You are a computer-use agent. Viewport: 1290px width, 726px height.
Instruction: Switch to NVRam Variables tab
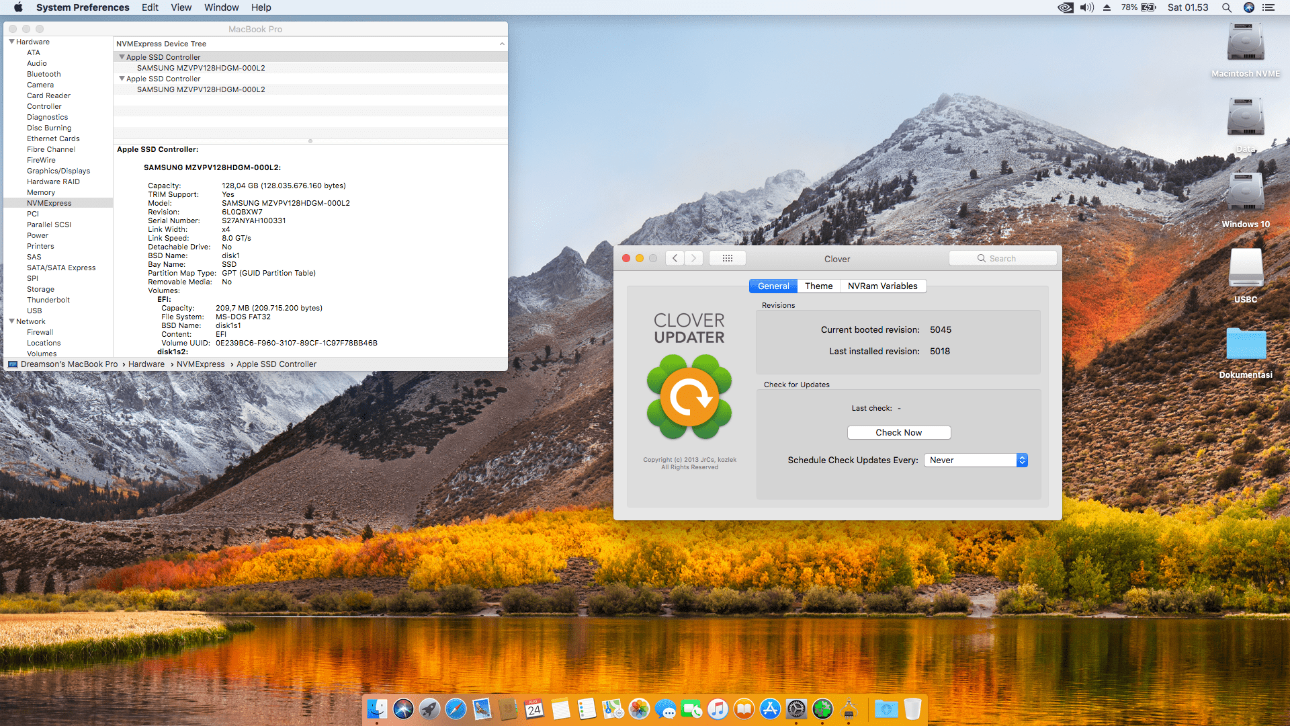tap(882, 286)
